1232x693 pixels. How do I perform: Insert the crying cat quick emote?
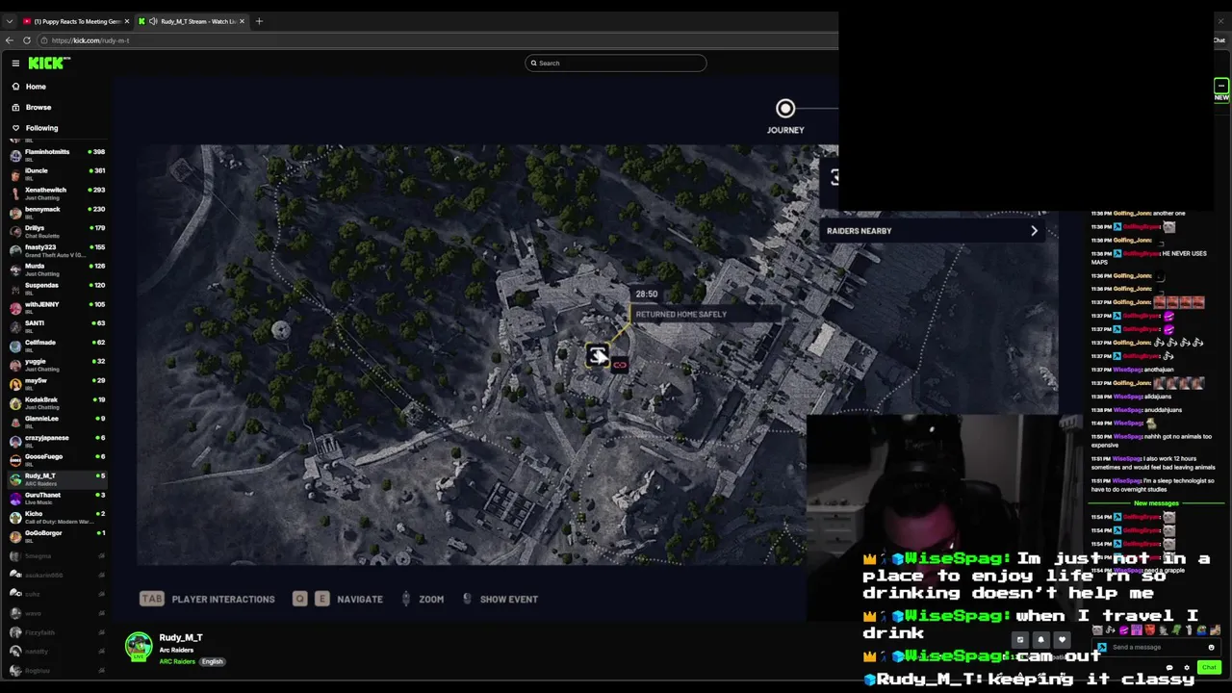pos(1097,629)
